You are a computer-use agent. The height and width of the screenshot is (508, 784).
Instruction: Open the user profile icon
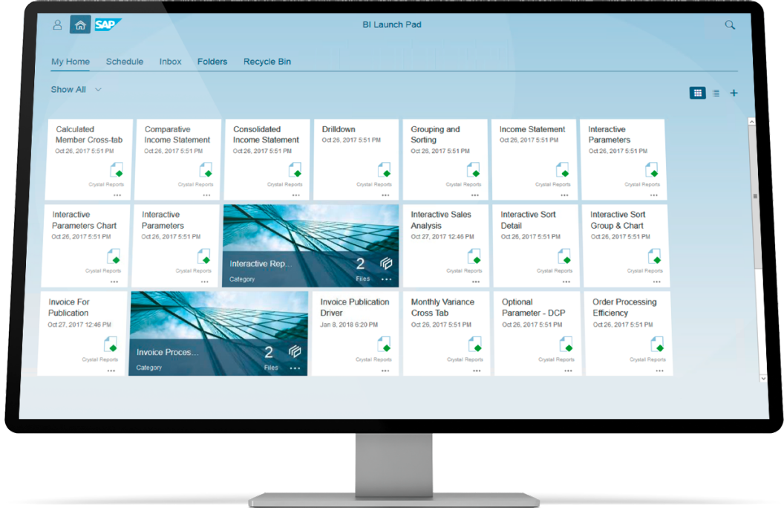tap(57, 25)
